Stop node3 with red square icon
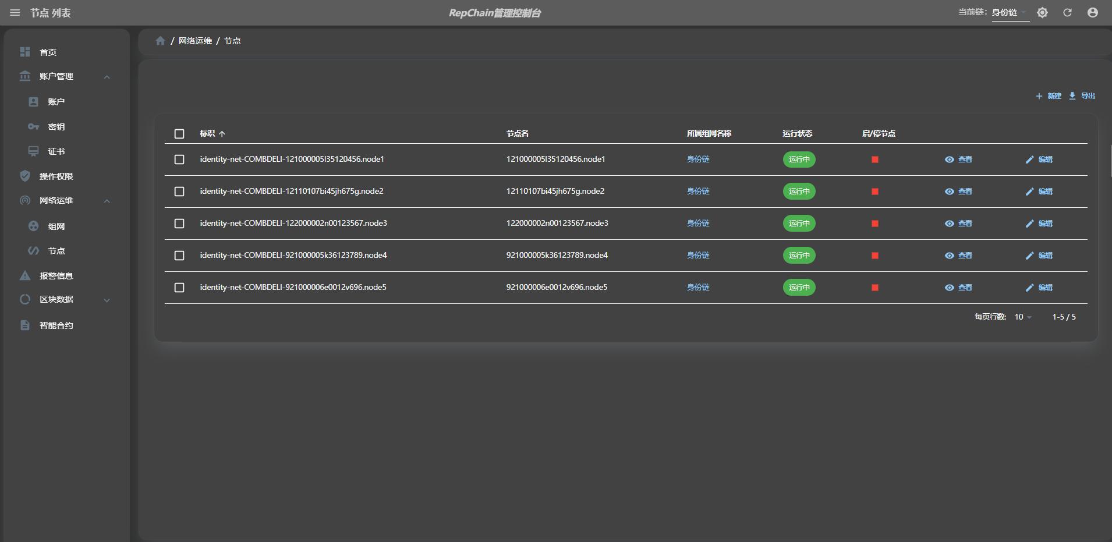 point(875,224)
